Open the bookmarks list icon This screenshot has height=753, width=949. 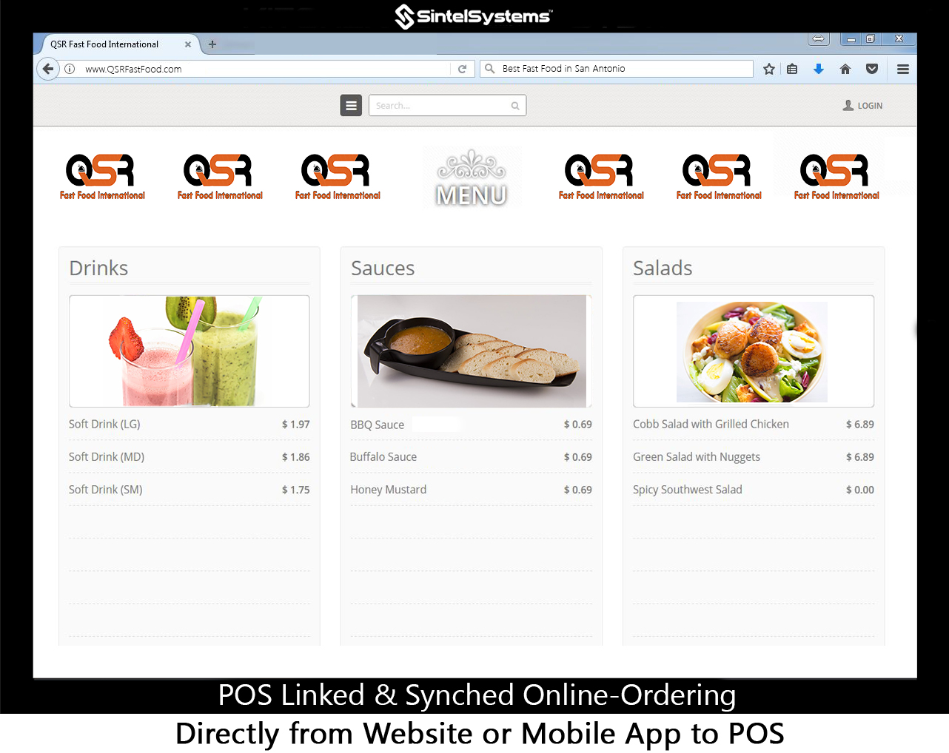point(792,69)
